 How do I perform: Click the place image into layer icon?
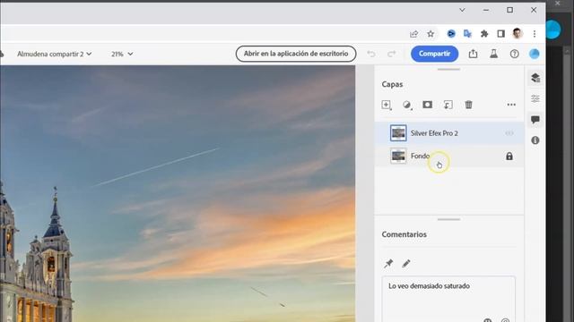(x=448, y=106)
